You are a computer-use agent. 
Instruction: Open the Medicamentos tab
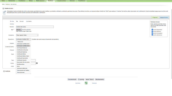point(40,1)
